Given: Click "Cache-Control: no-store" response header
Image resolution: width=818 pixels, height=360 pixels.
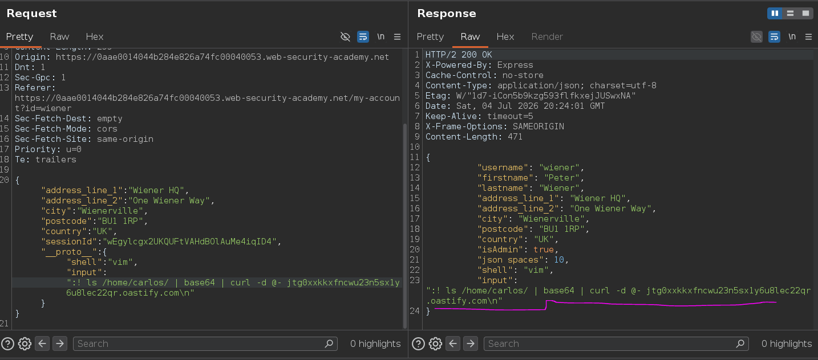Looking at the screenshot, I should point(484,75).
